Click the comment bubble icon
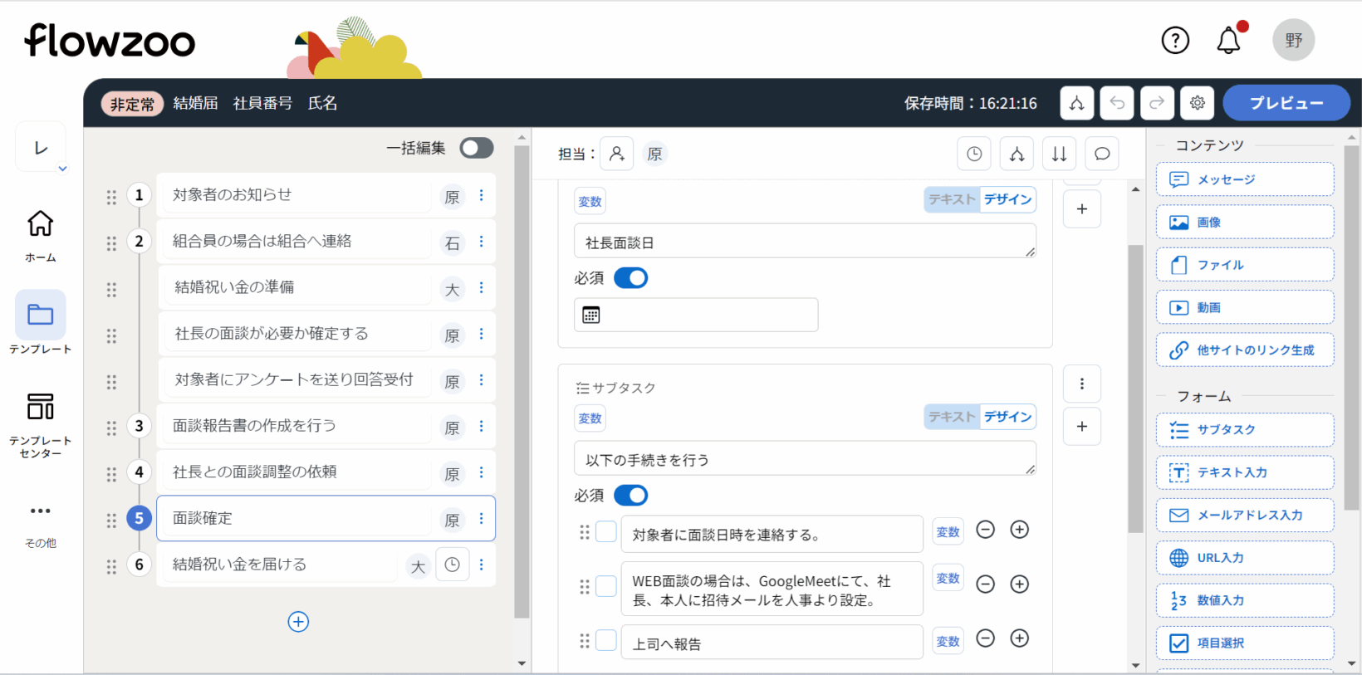Image resolution: width=1362 pixels, height=675 pixels. pyautogui.click(x=1102, y=154)
